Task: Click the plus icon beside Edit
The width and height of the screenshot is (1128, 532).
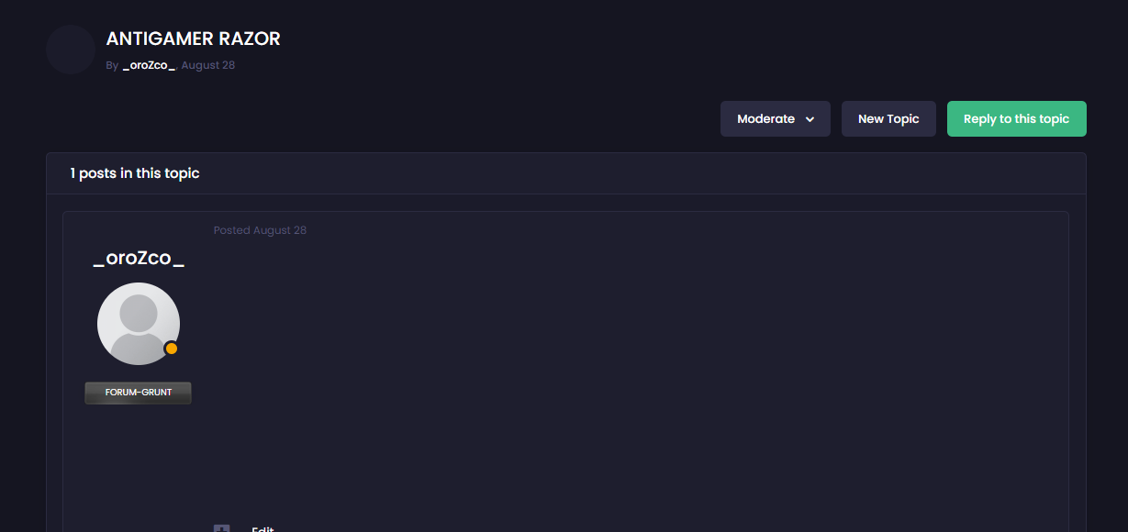Action: (x=221, y=528)
